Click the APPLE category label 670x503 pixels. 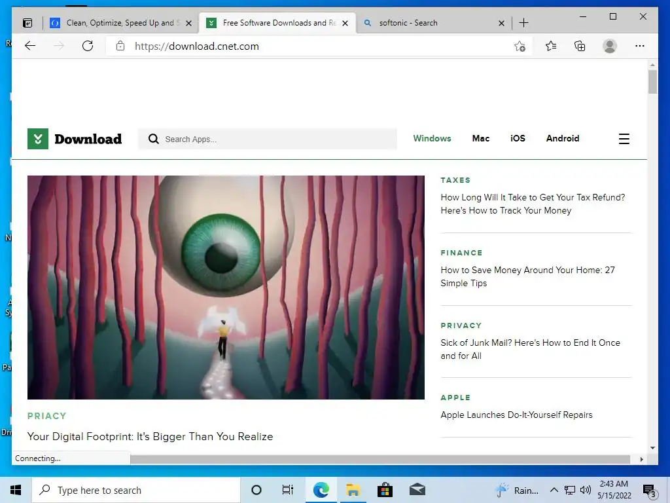[x=455, y=398]
